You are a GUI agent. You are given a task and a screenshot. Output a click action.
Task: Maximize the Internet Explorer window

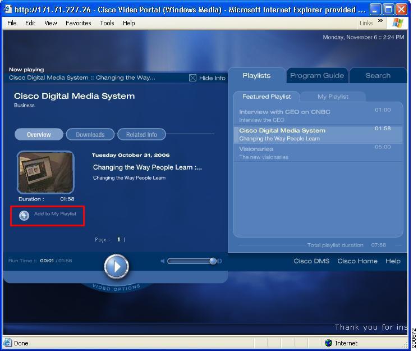pyautogui.click(x=388, y=10)
